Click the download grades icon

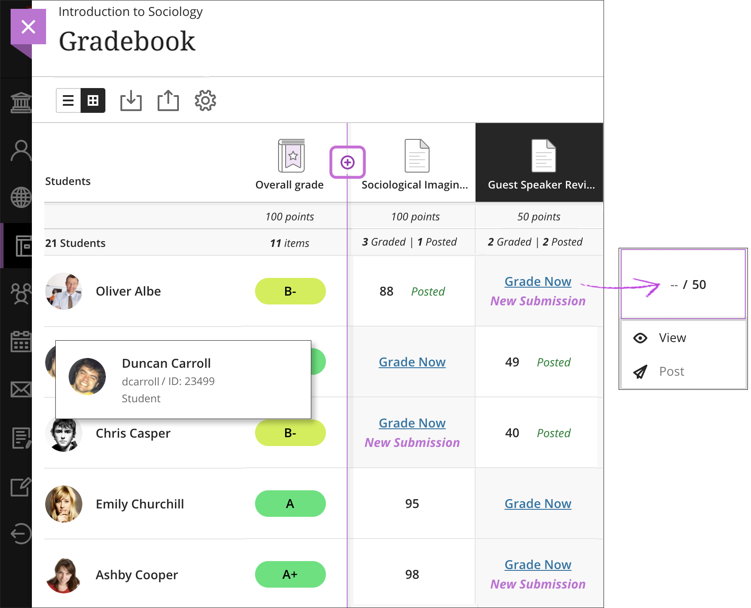pyautogui.click(x=131, y=100)
